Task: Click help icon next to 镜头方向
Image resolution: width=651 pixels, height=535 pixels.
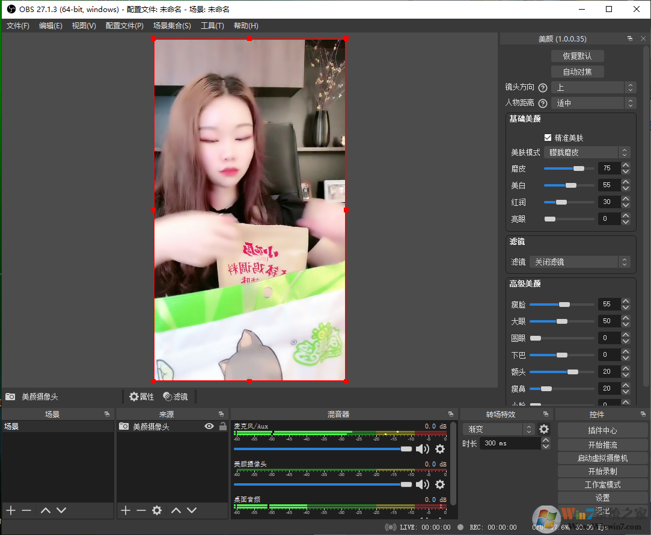Action: click(x=543, y=87)
